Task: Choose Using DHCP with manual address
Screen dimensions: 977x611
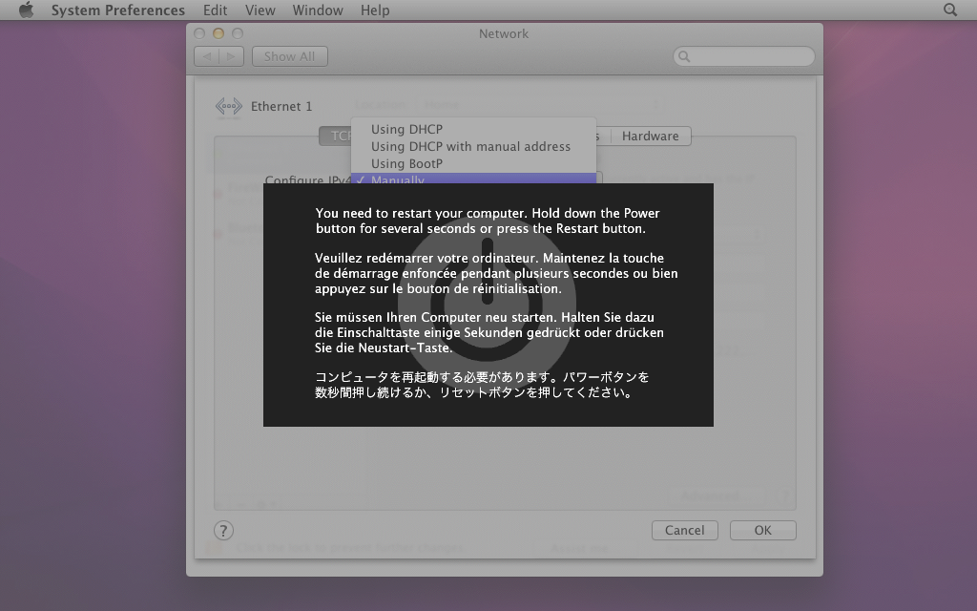Action: pyautogui.click(x=473, y=146)
